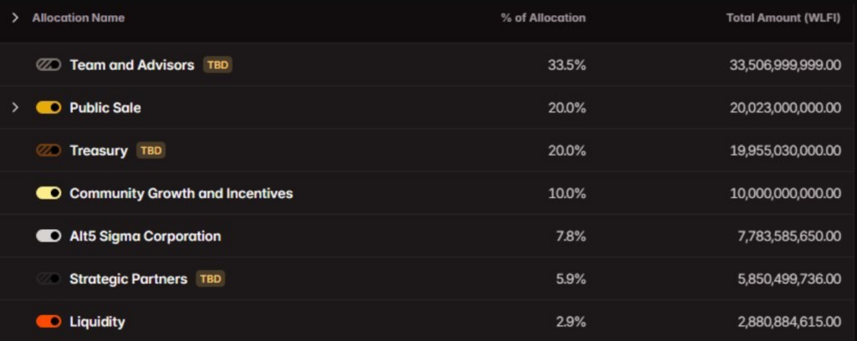Toggle the Team and Advisors allocation switch

(x=49, y=65)
